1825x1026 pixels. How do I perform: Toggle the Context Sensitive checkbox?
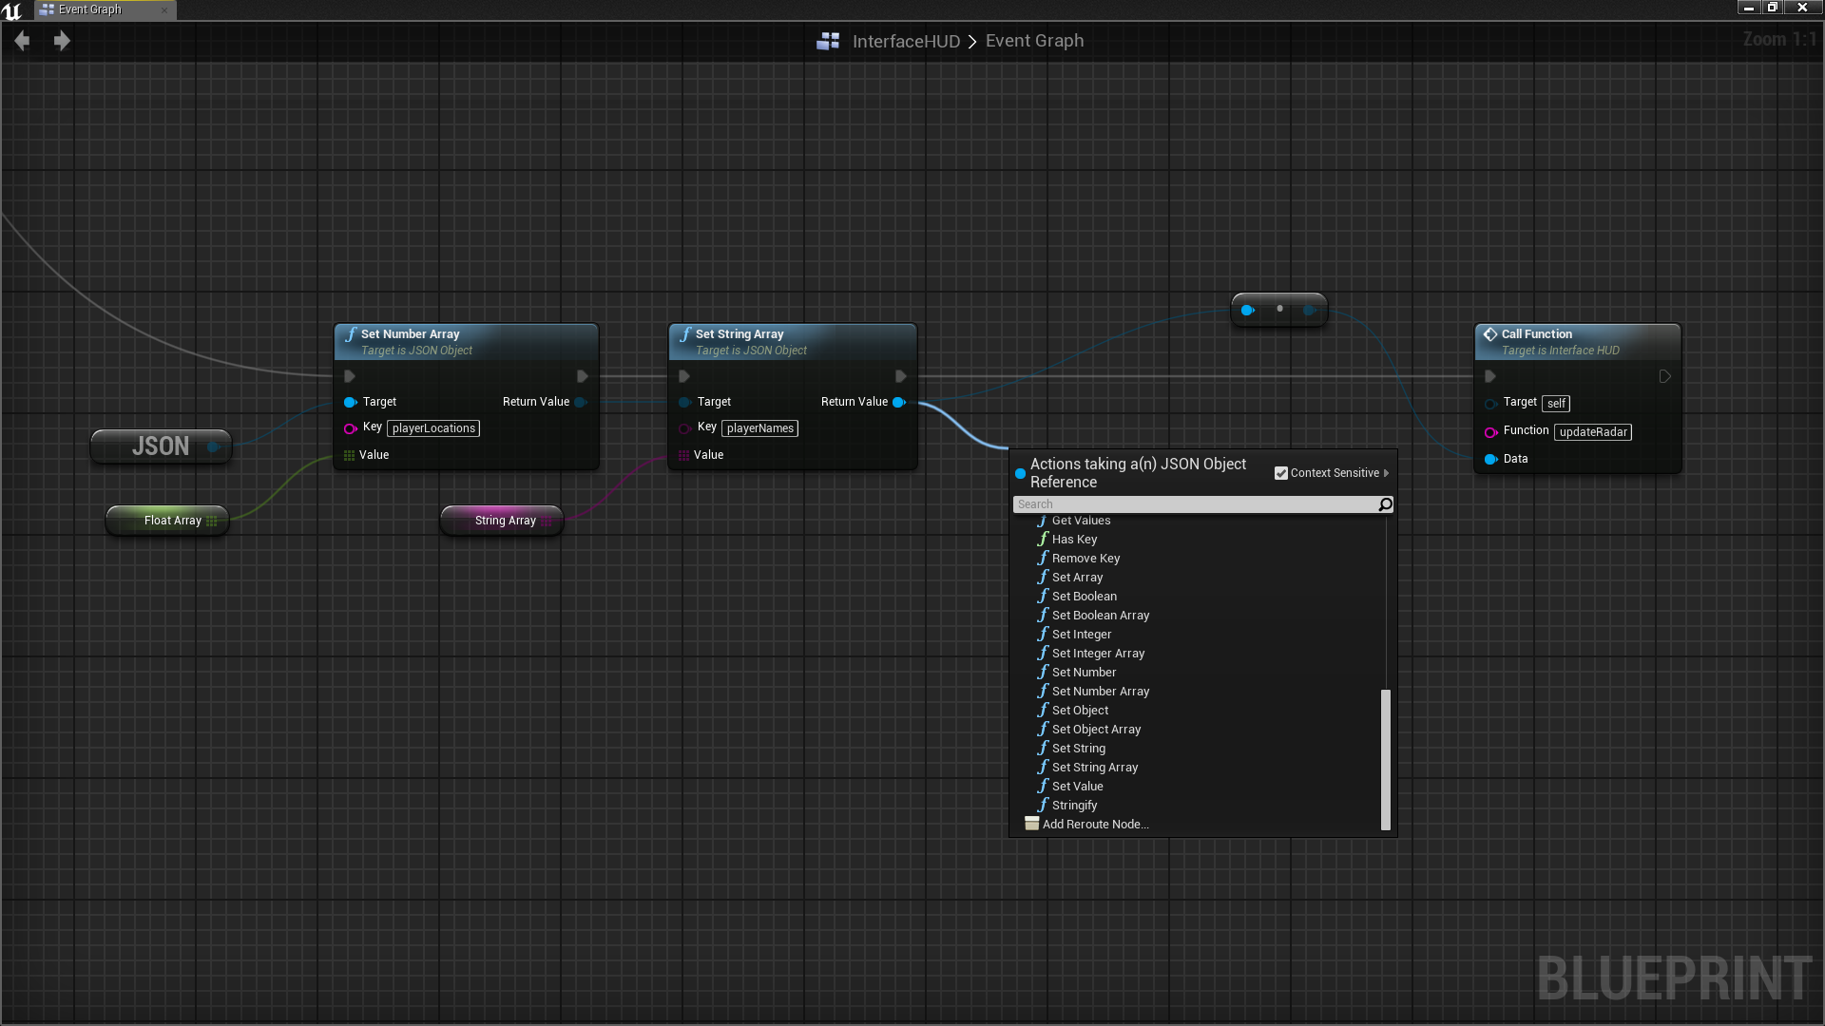click(1280, 473)
